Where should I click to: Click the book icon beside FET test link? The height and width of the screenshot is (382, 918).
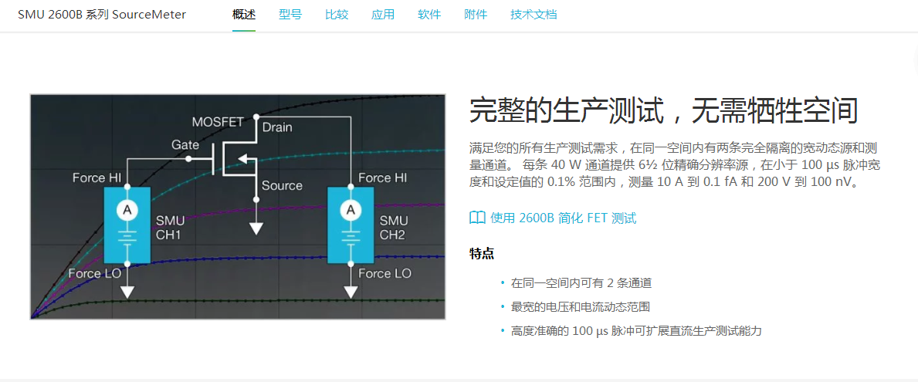(x=477, y=218)
